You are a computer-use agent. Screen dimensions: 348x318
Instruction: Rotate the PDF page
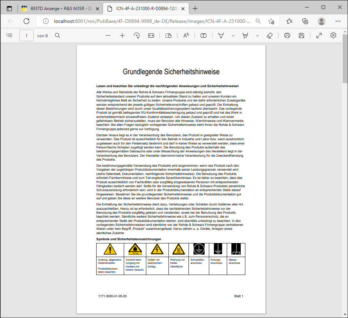(136, 35)
